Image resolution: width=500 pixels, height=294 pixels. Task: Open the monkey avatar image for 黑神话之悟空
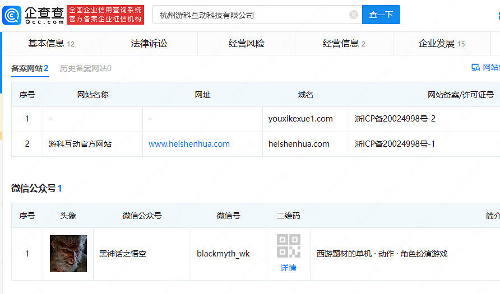tap(68, 254)
